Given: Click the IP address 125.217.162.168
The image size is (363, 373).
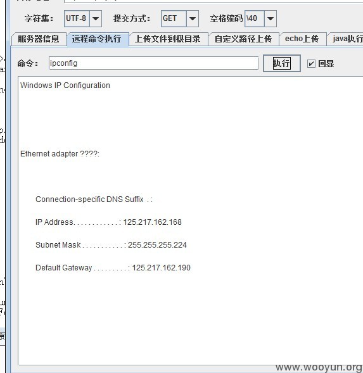Looking at the screenshot, I should [x=152, y=222].
